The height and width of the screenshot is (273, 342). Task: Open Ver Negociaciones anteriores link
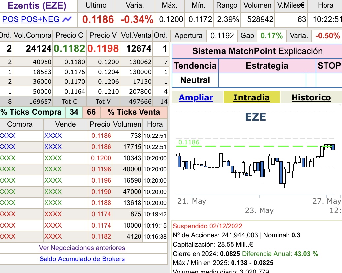[x=82, y=248]
